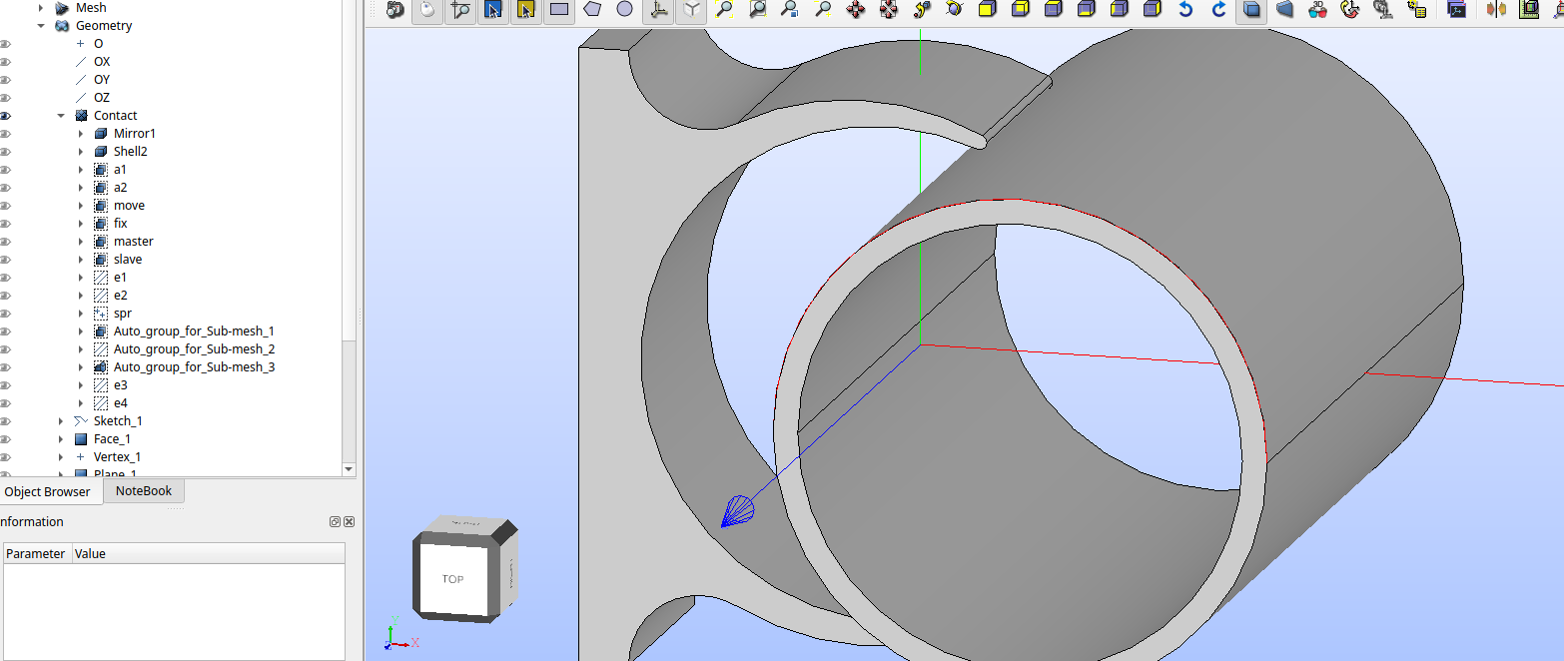Screen dimensions: 1564x661
Task: Toggle visibility eye for OY axis
Action: (5, 80)
